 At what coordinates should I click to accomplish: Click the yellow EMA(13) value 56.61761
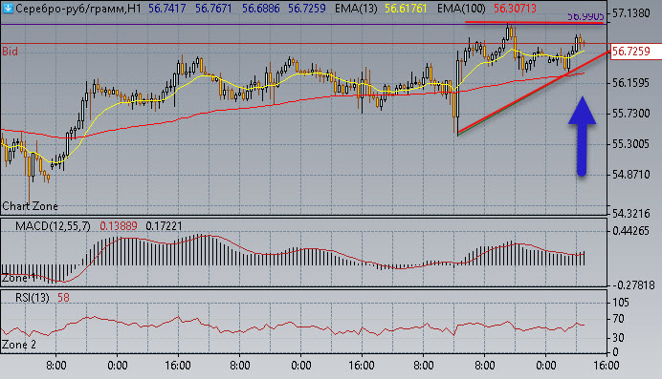click(x=406, y=8)
